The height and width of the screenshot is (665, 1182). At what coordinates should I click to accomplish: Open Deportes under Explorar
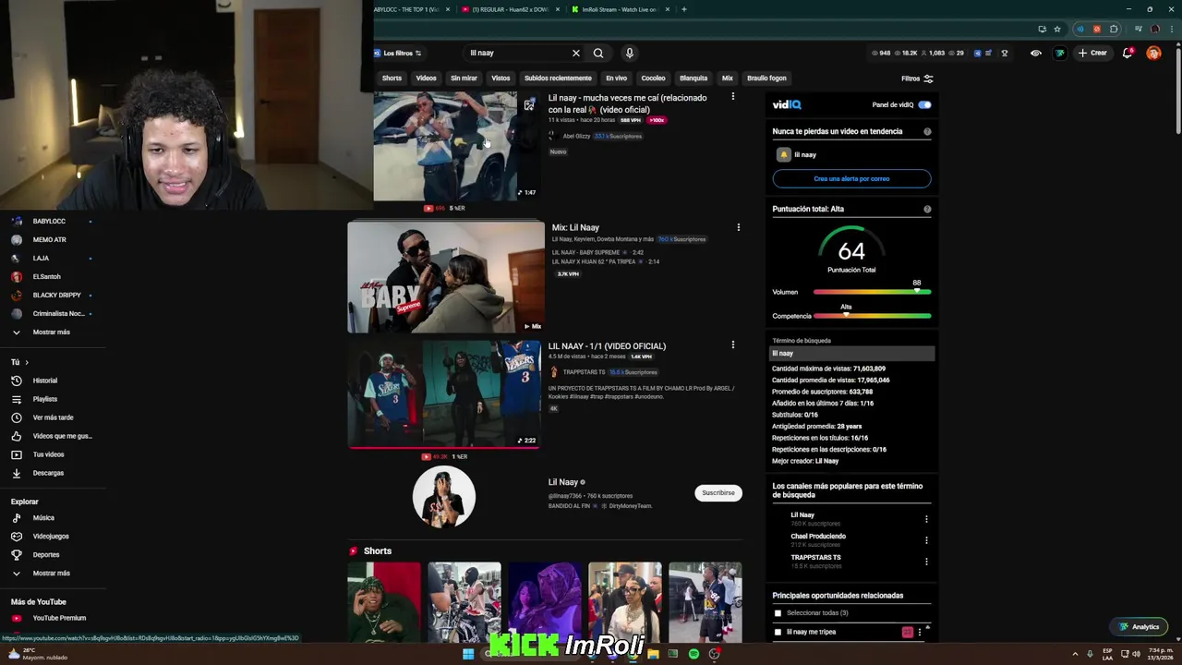pyautogui.click(x=46, y=555)
